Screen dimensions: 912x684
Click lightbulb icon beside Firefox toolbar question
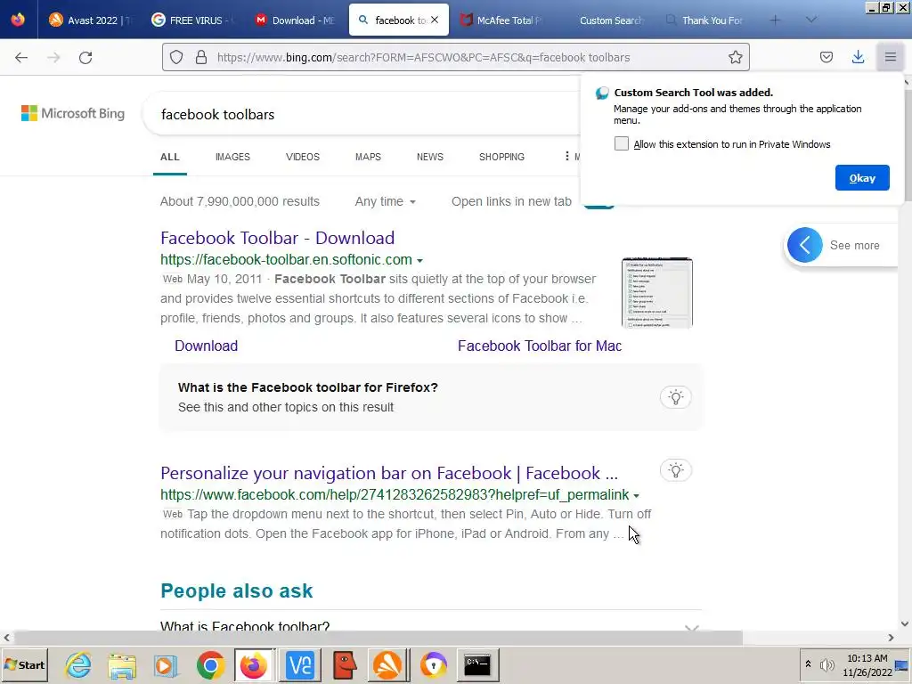(675, 397)
